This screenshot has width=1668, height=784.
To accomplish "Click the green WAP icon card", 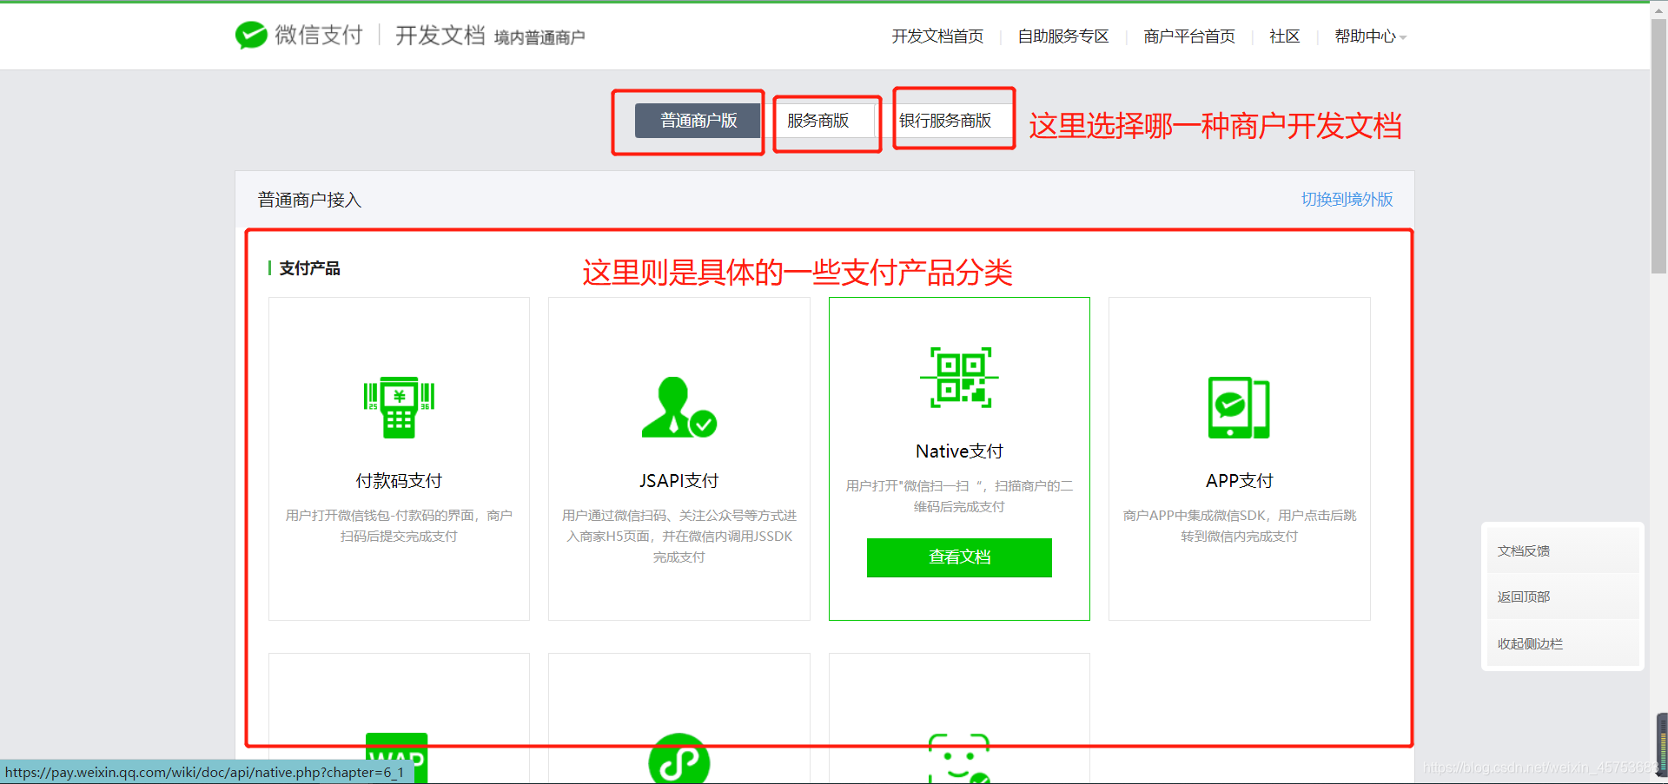I will (397, 758).
